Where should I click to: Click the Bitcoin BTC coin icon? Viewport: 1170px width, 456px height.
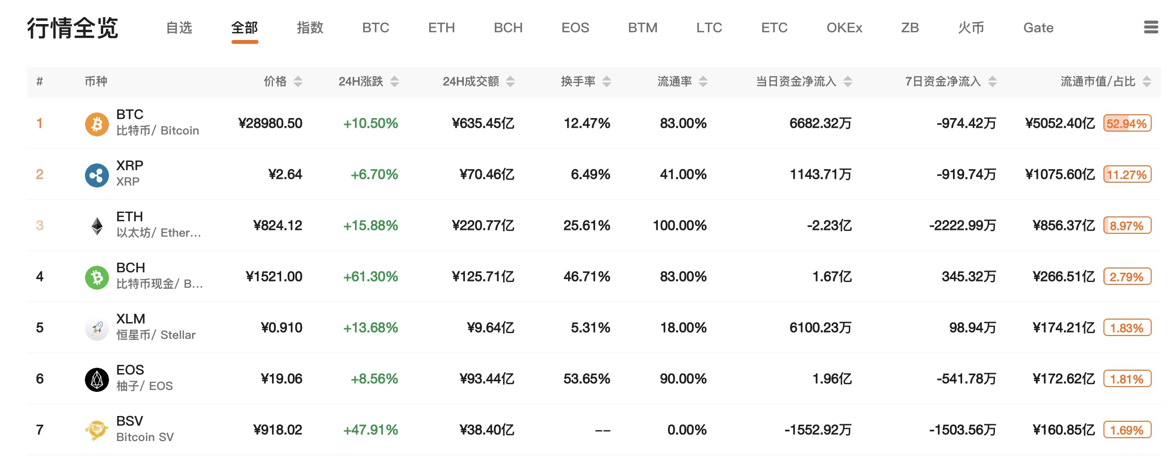pyautogui.click(x=97, y=124)
